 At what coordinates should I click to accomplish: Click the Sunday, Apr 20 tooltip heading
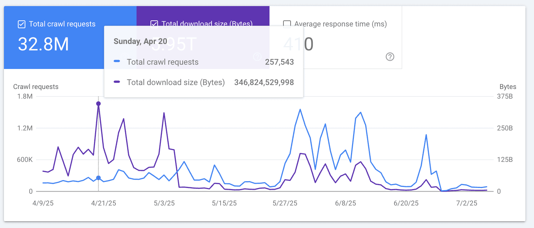pyautogui.click(x=140, y=41)
